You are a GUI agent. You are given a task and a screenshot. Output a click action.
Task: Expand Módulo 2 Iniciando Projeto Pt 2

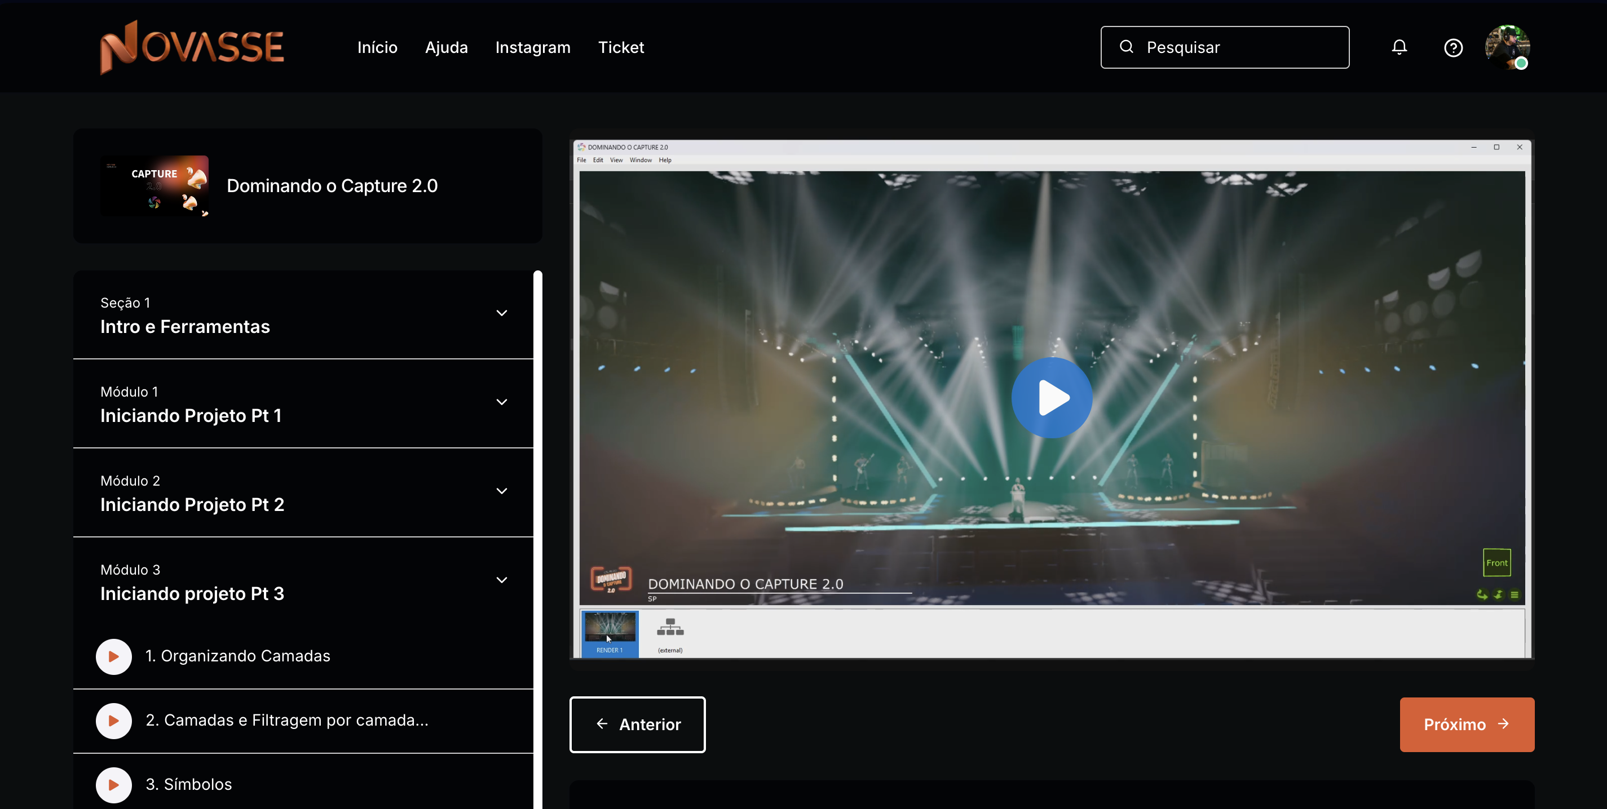point(303,492)
